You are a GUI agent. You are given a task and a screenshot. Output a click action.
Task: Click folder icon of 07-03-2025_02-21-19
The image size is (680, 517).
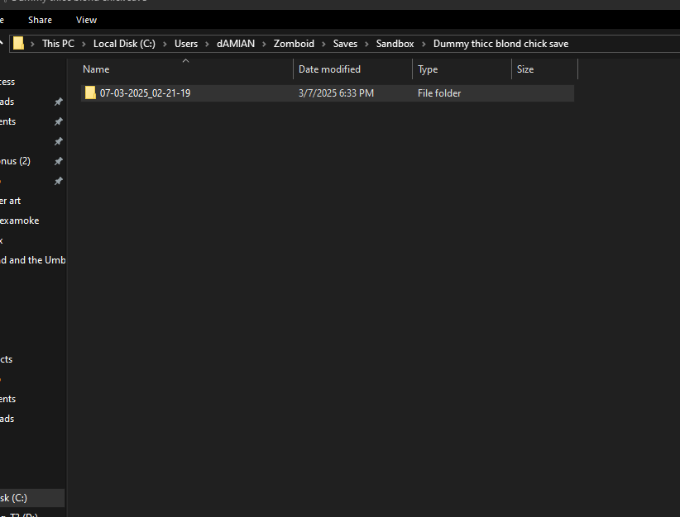(90, 92)
